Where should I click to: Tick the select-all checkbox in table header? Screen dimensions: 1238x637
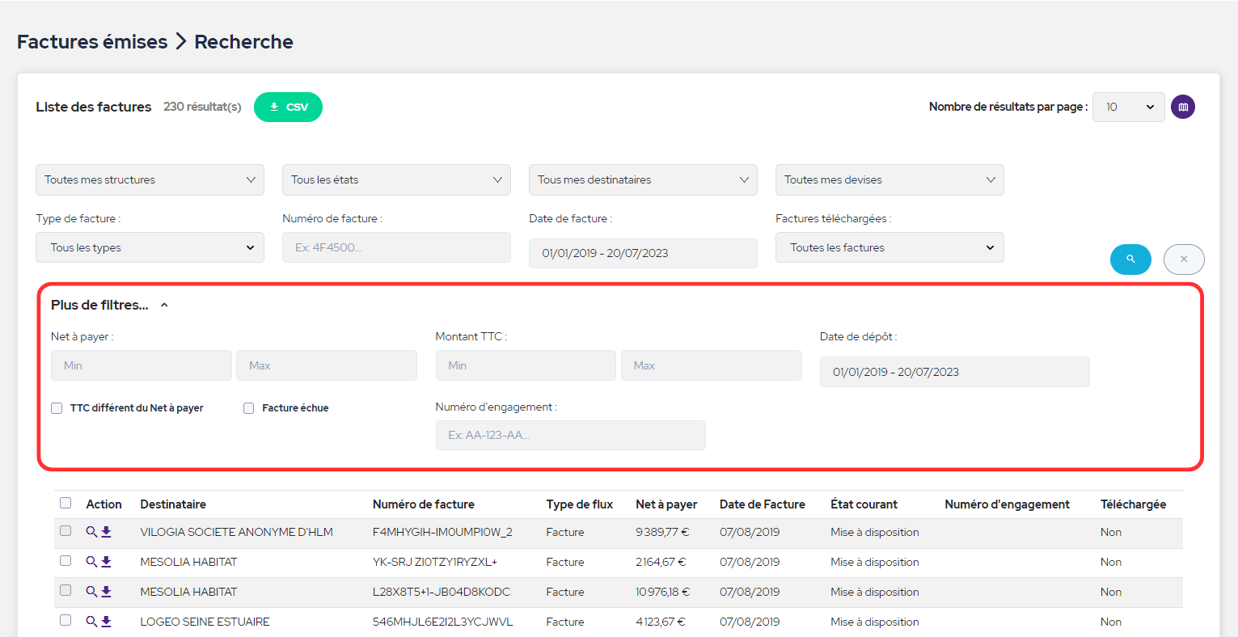(x=65, y=503)
